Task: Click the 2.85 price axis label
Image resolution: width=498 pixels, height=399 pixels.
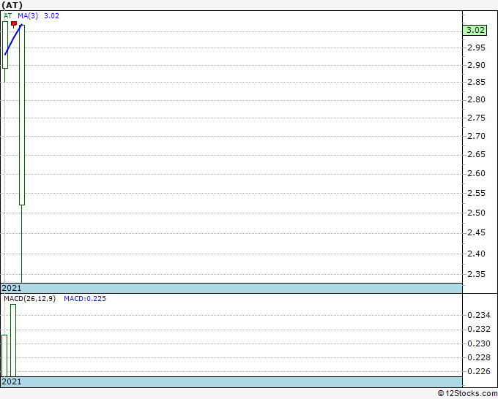Action: tap(477, 82)
